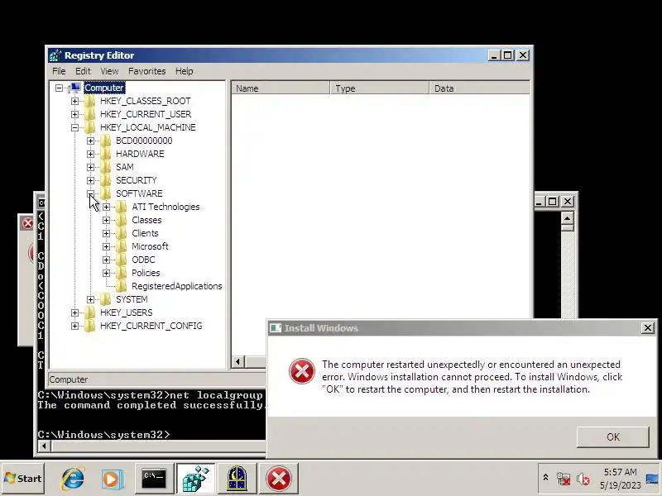Image resolution: width=662 pixels, height=496 pixels.
Task: Expand the Classes key
Action: [107, 220]
